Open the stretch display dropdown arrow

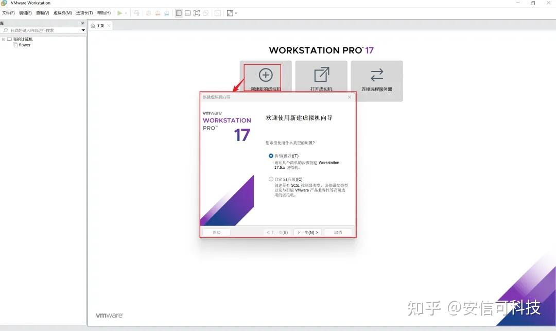[236, 13]
